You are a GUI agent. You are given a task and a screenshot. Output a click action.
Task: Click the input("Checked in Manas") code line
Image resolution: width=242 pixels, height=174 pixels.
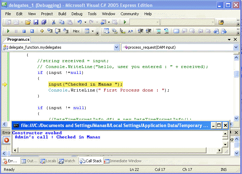85,84
